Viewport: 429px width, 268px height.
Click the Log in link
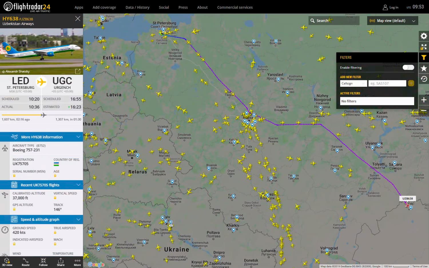[x=394, y=7]
